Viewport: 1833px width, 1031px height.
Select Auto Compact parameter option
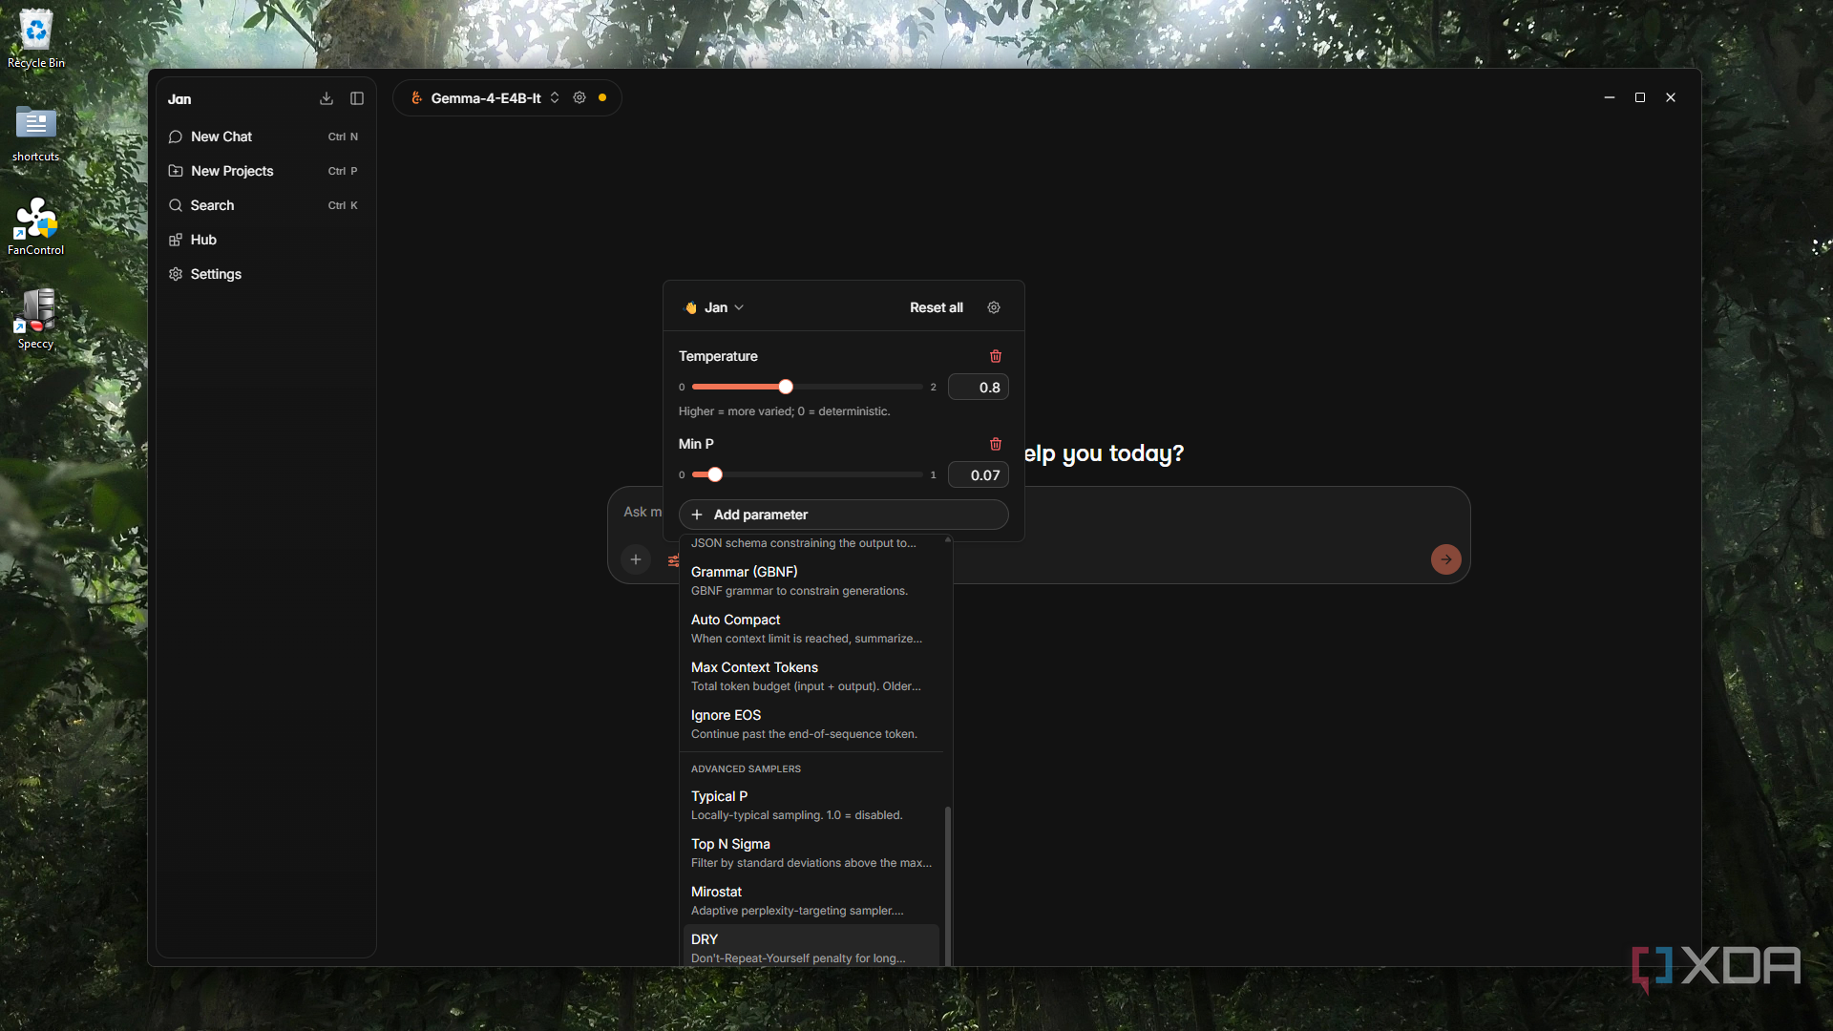[811, 628]
